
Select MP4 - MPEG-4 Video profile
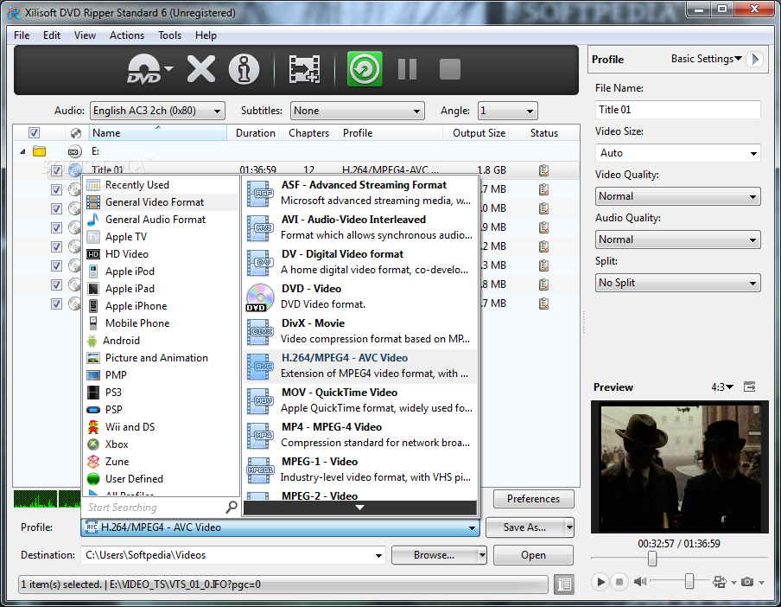(x=359, y=435)
